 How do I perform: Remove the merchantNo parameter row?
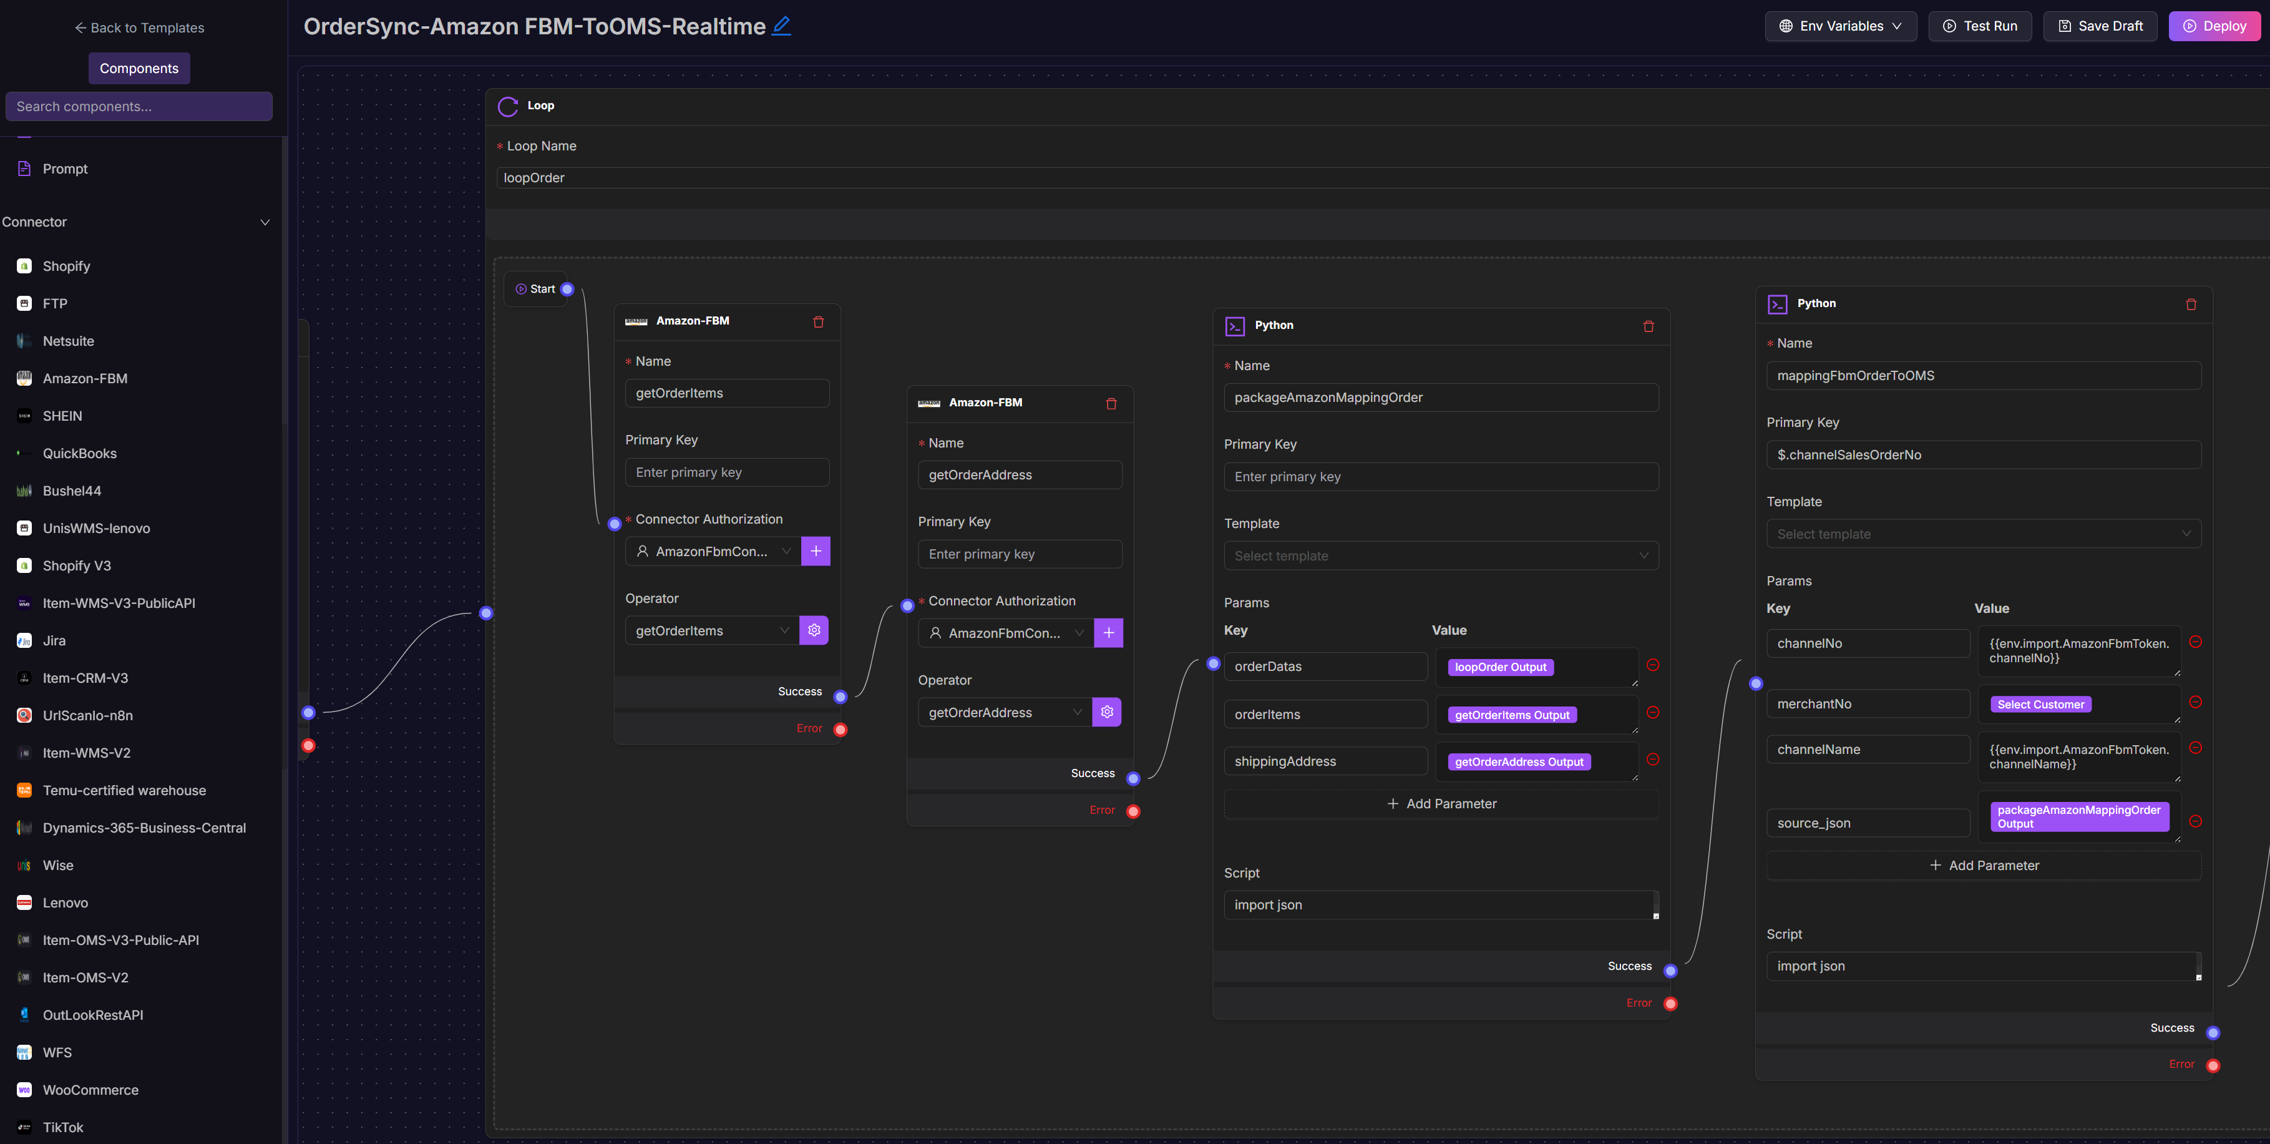coord(2195,703)
